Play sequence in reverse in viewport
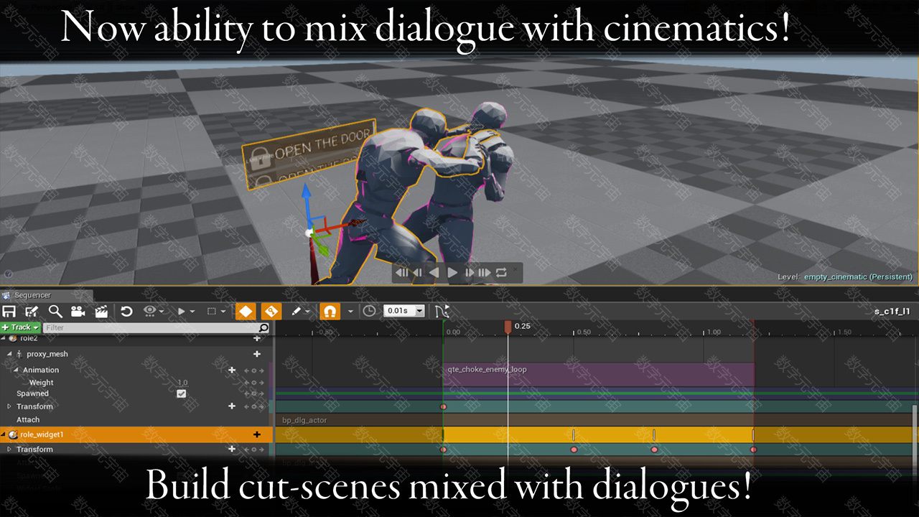Screen dimensions: 919x517 click(x=434, y=273)
